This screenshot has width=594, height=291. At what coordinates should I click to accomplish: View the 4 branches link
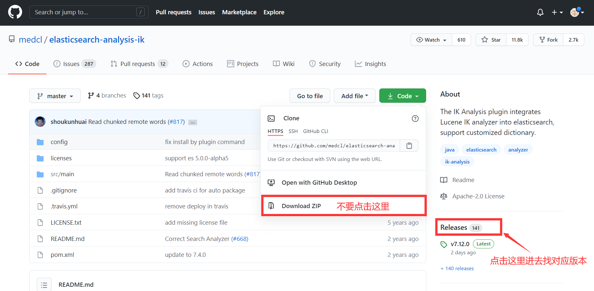tap(107, 96)
